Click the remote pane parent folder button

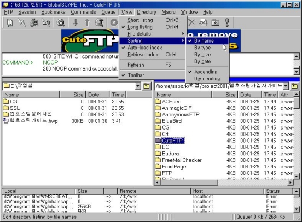click(294, 86)
